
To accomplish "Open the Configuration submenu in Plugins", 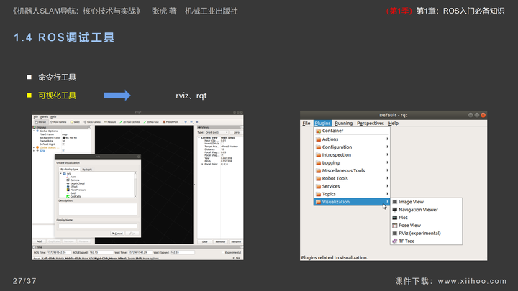I will pos(352,147).
